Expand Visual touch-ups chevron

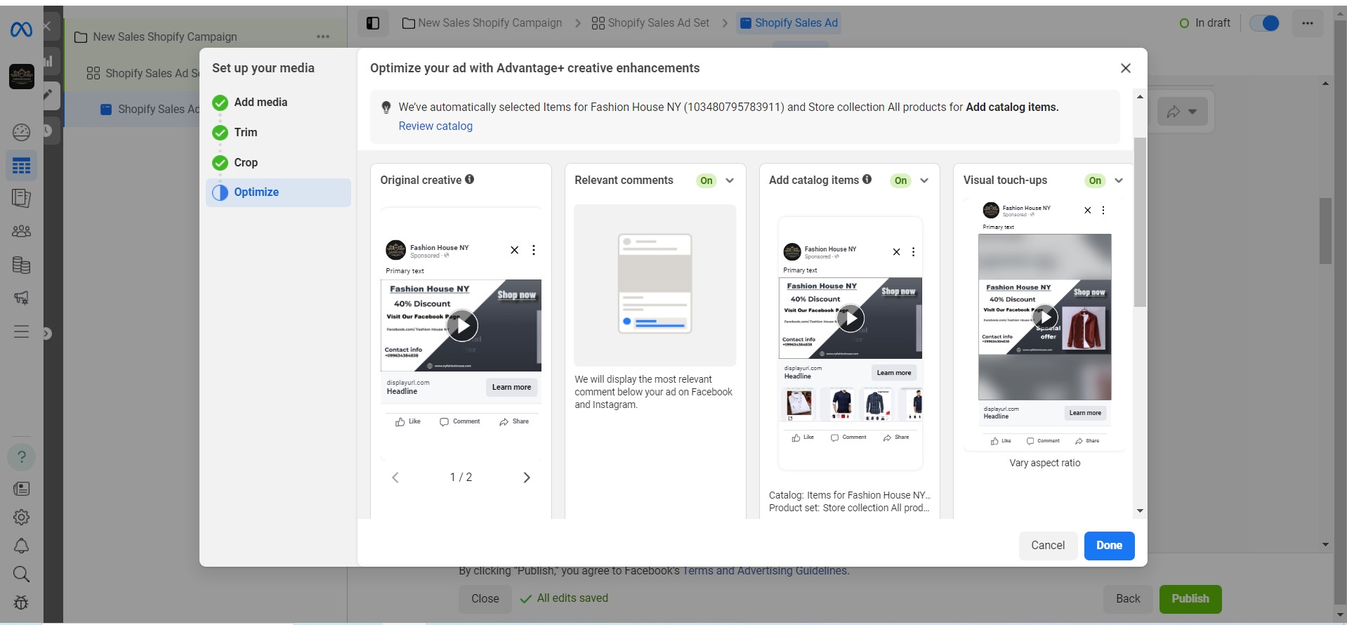1119,180
